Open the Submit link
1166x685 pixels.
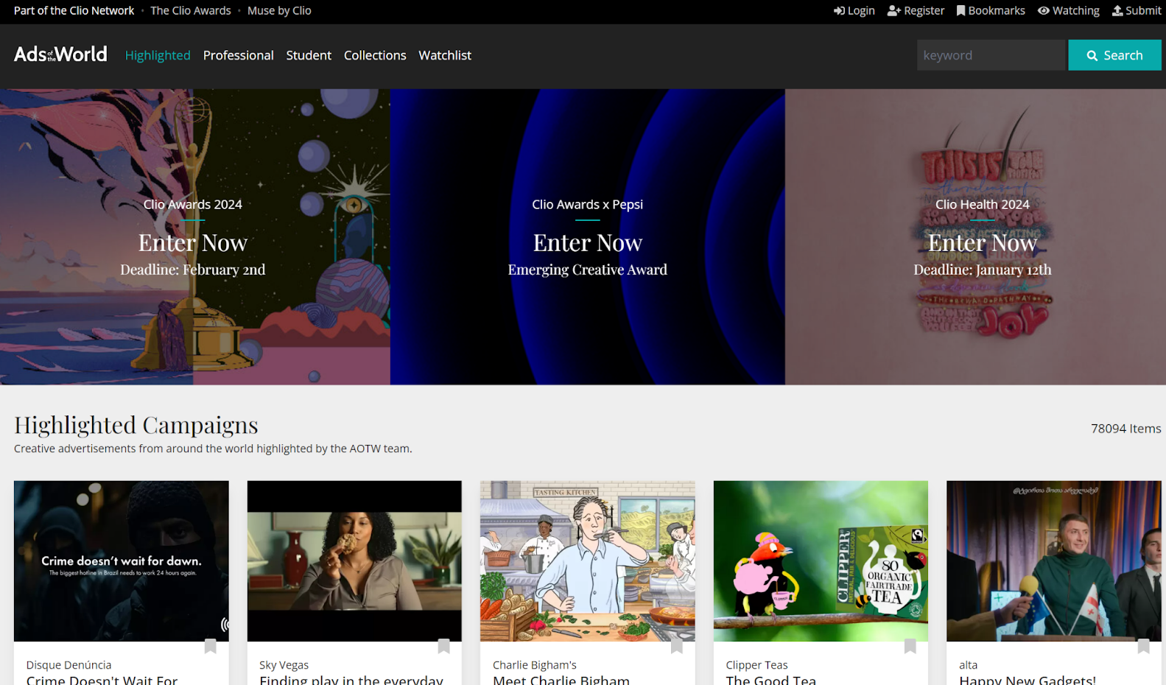click(1137, 10)
